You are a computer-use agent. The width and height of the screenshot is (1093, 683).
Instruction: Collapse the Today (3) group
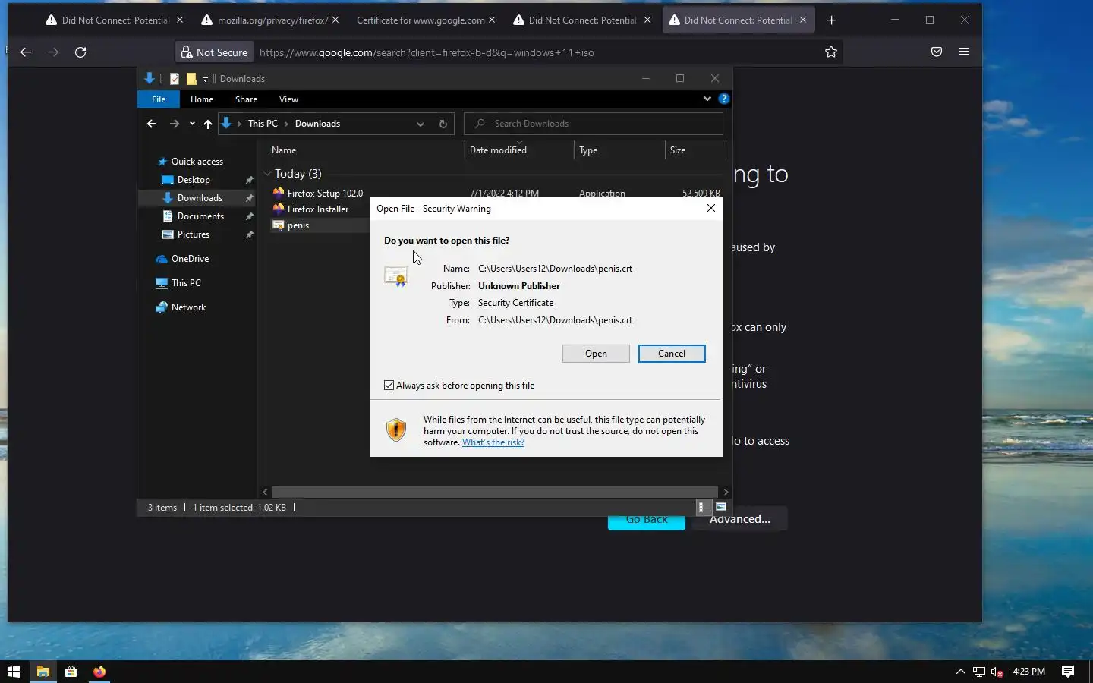tap(267, 174)
